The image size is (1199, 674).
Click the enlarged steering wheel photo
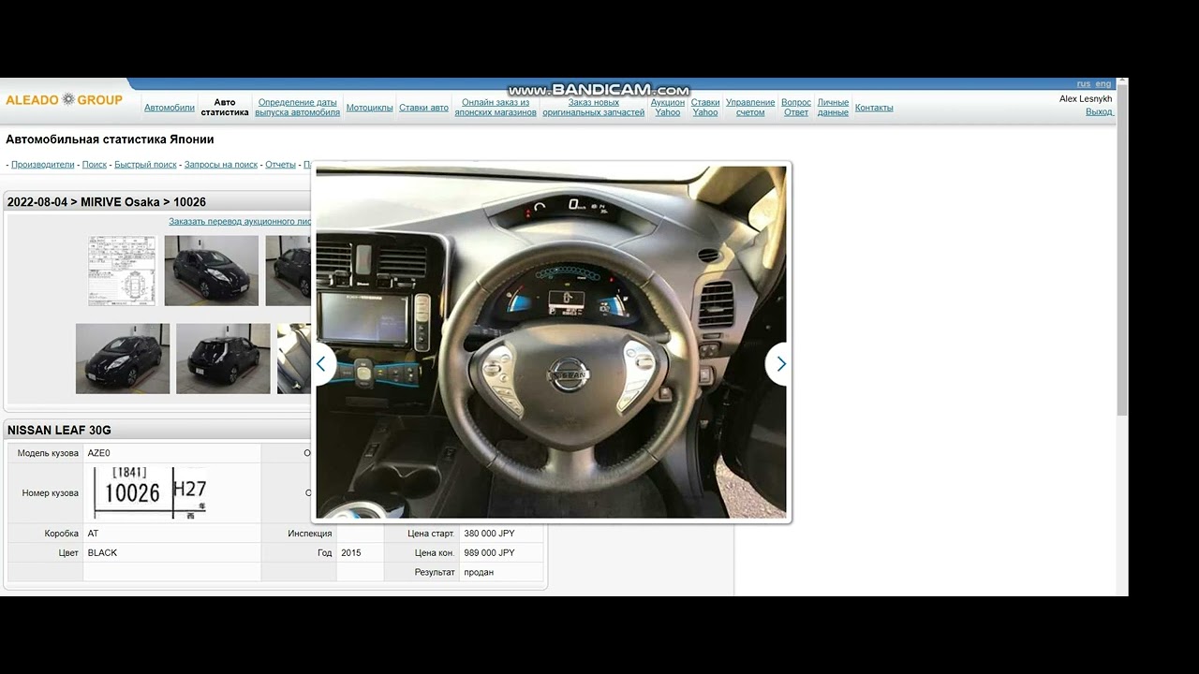point(551,342)
